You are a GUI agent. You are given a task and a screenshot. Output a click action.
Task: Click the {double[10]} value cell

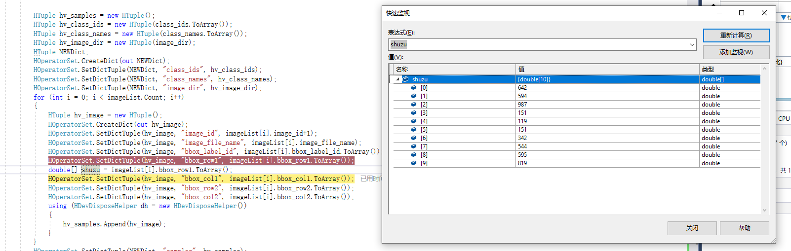tap(607, 79)
